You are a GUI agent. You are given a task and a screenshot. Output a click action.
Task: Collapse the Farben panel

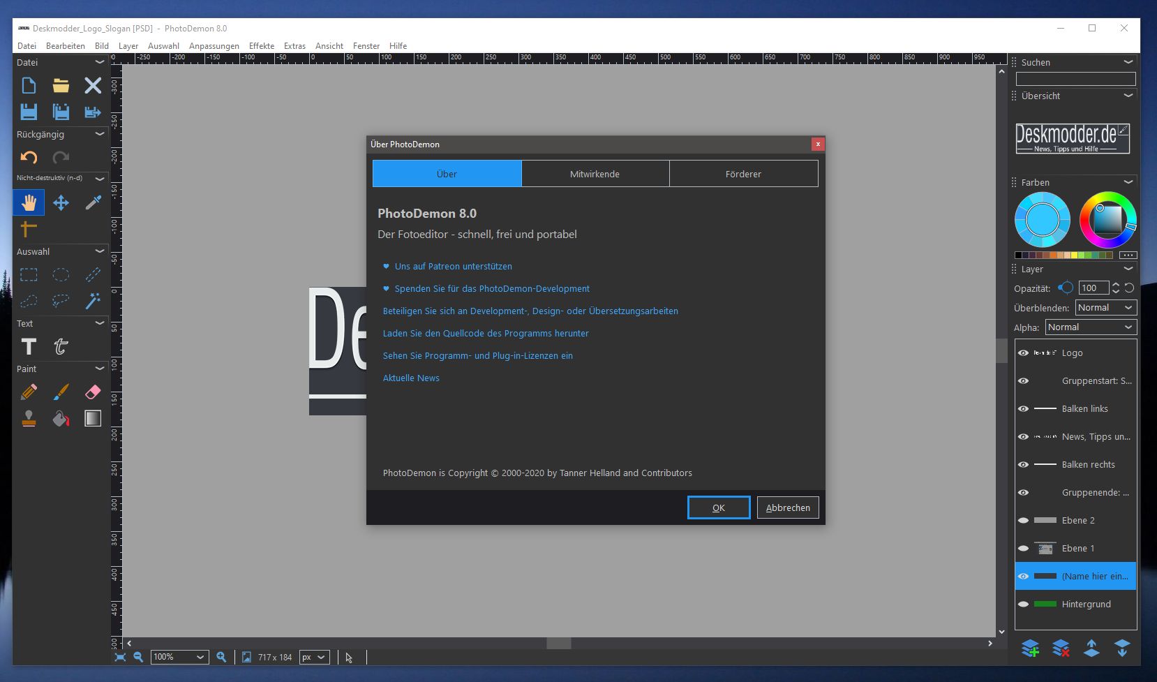[1128, 182]
